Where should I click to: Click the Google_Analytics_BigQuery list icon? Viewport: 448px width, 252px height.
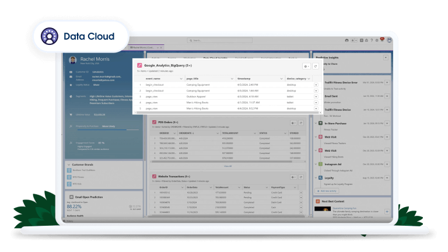click(x=139, y=66)
